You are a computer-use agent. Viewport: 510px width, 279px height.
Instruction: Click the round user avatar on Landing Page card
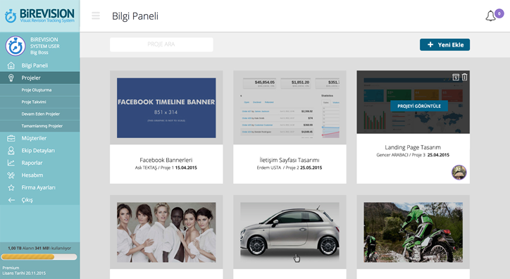click(459, 173)
